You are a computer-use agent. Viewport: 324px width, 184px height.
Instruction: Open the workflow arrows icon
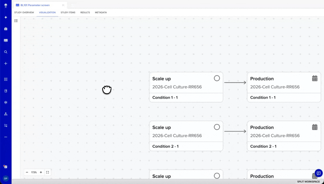(6, 125)
